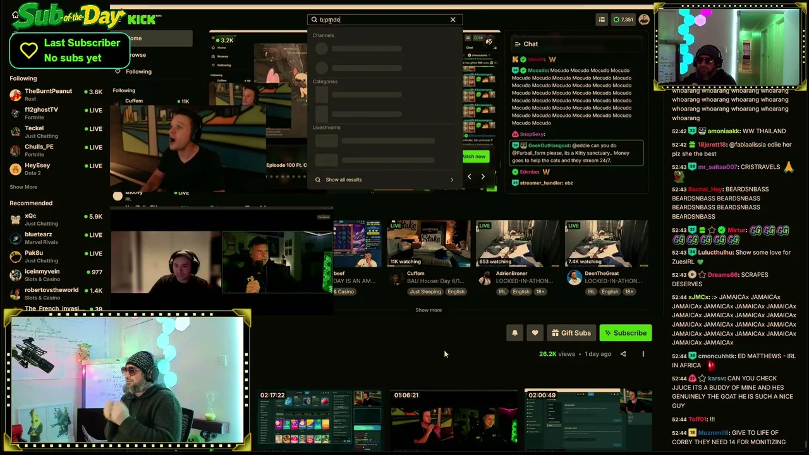Toggle the notification bell for this channel
The width and height of the screenshot is (809, 455).
(x=514, y=333)
